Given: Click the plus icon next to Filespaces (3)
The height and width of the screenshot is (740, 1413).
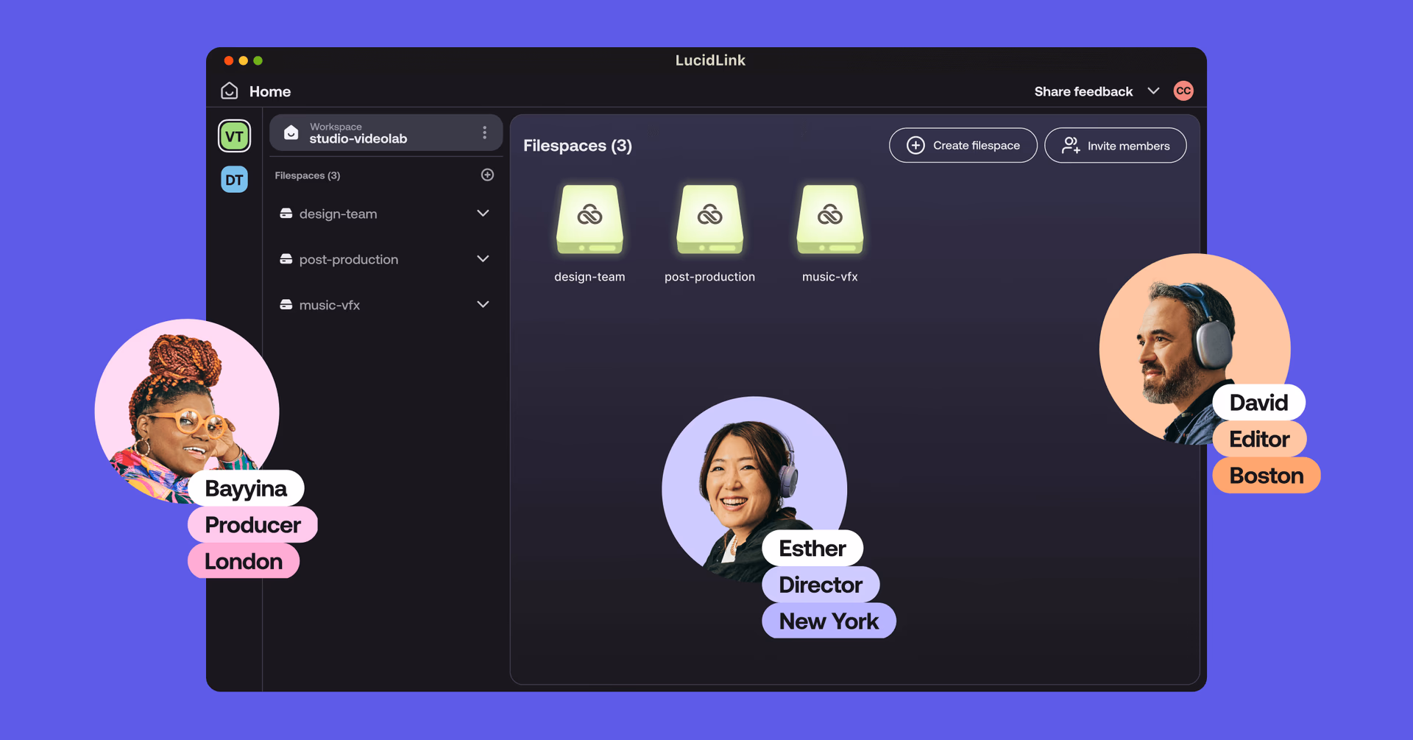Looking at the screenshot, I should click(487, 175).
